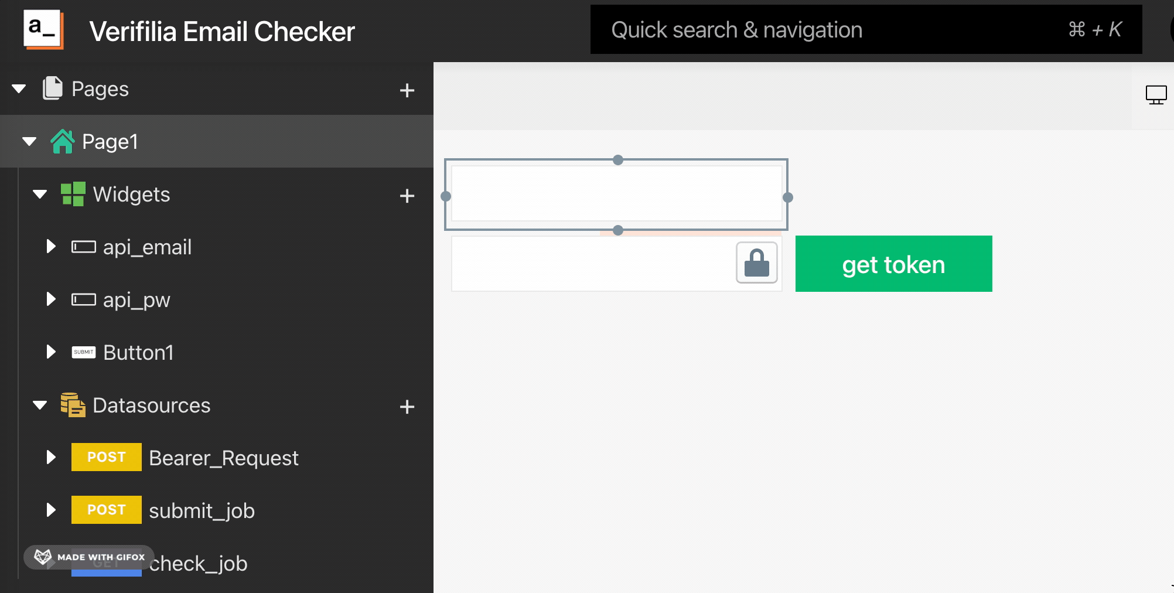Click the desktop monitor view icon
Image resolution: width=1174 pixels, height=593 pixels.
[1156, 94]
